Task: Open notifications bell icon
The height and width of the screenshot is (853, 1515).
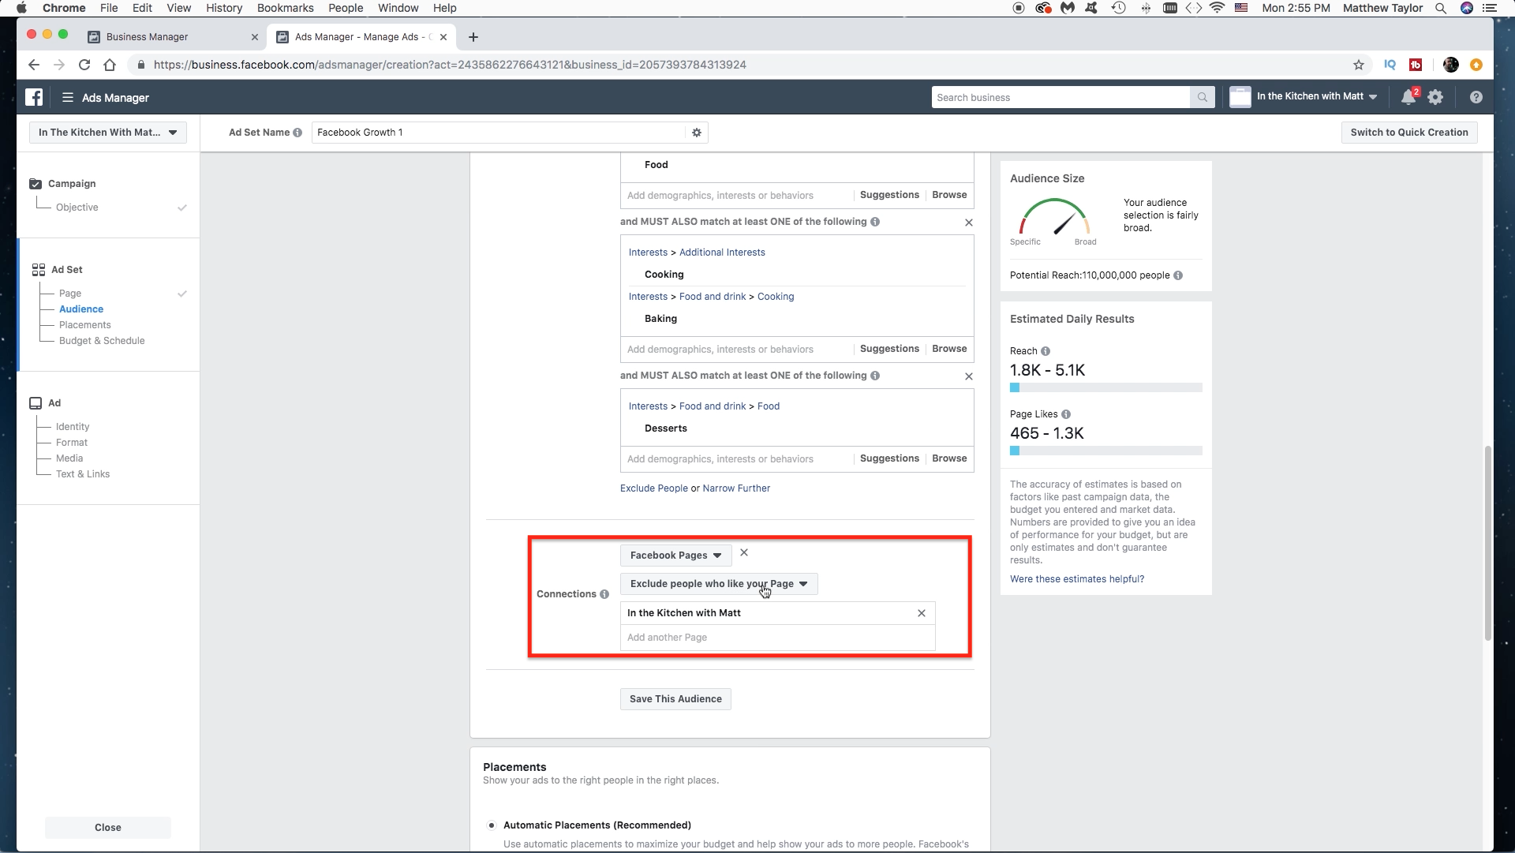Action: 1408,97
